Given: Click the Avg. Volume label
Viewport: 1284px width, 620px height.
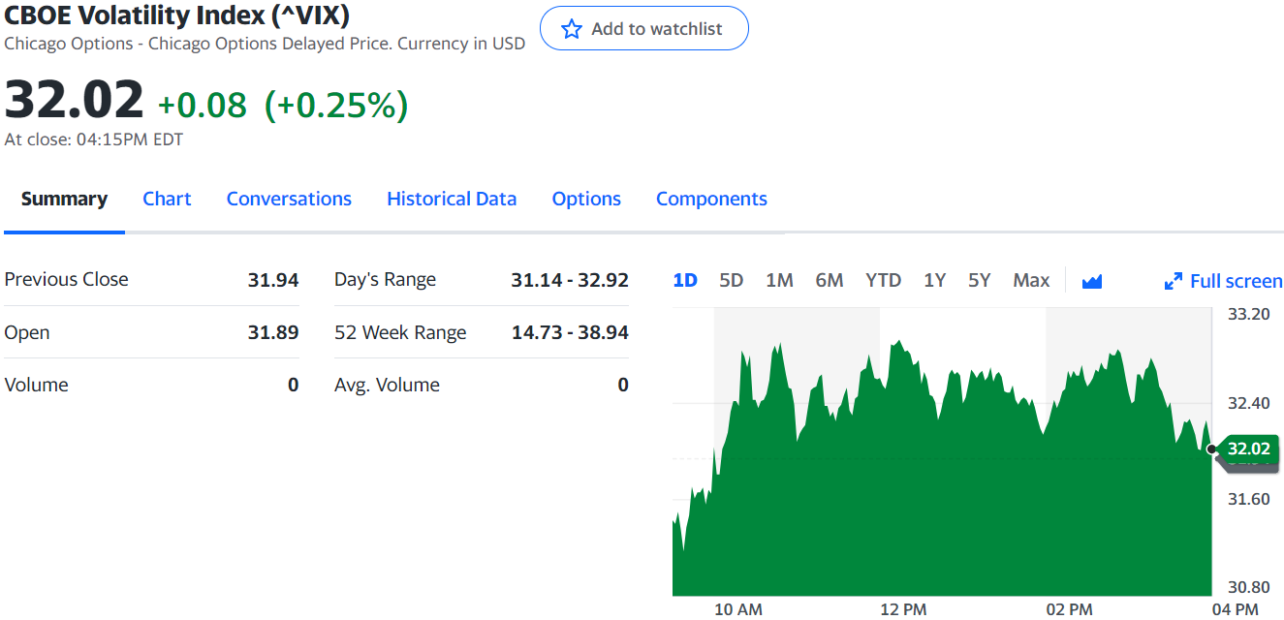Looking at the screenshot, I should pyautogui.click(x=387, y=385).
